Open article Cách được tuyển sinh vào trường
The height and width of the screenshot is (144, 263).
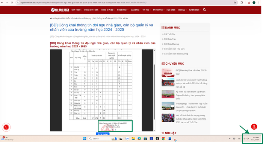191,83
